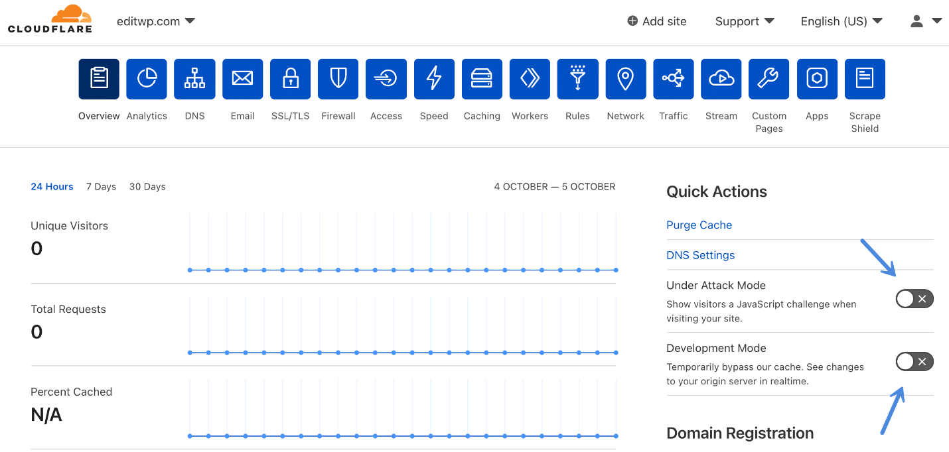Viewport: 949px width, 452px height.
Task: Click the Scrape Shield icon
Action: click(x=865, y=79)
